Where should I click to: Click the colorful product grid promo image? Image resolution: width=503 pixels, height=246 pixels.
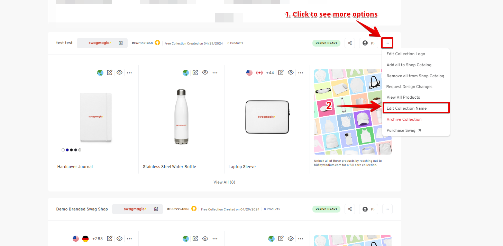coord(353,112)
